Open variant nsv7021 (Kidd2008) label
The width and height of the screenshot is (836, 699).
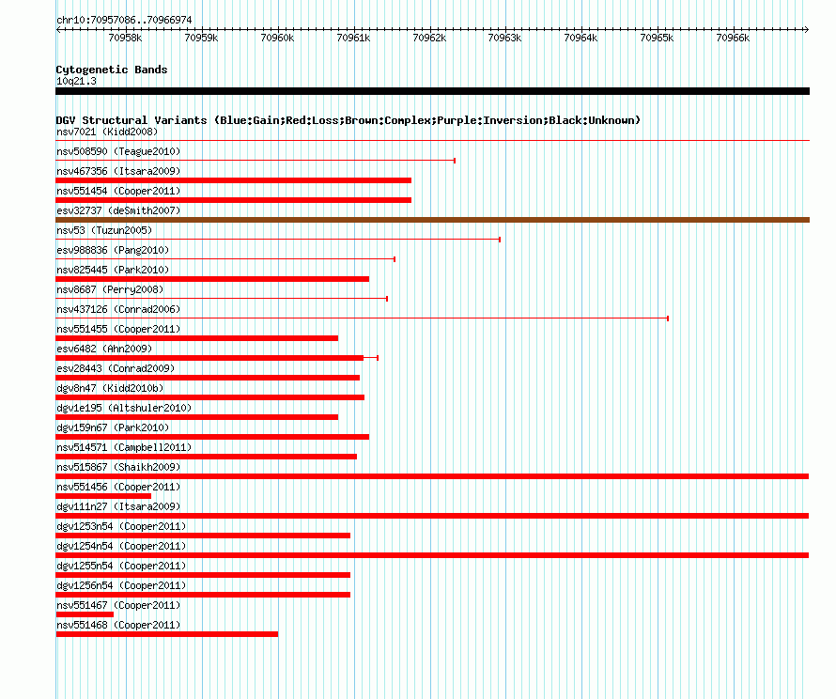pos(107,132)
